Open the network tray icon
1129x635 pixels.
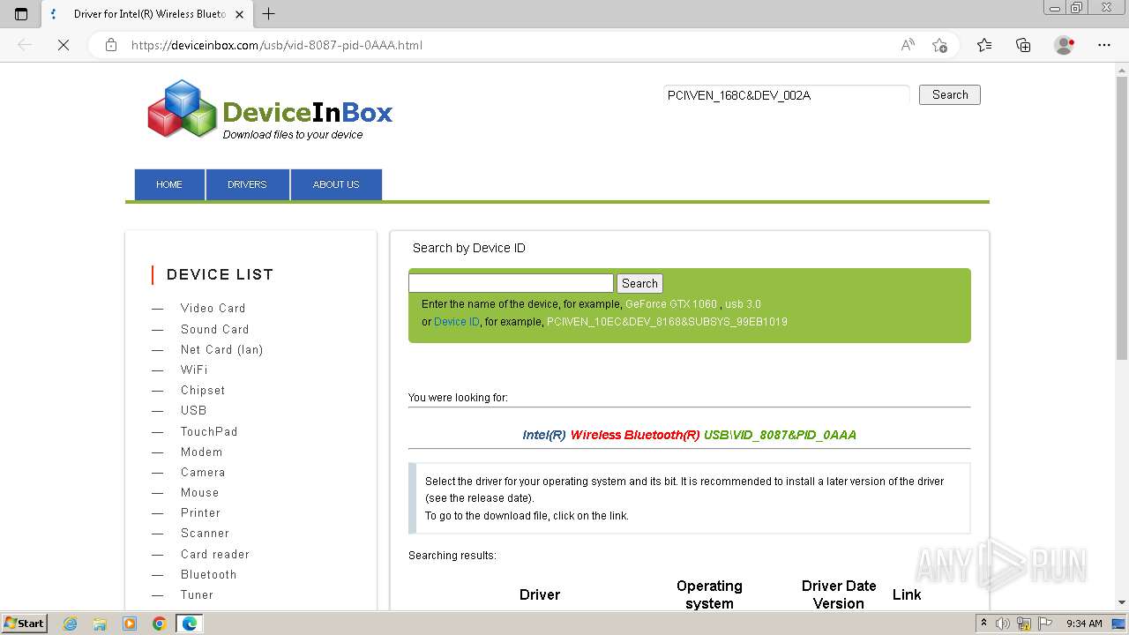[1023, 624]
